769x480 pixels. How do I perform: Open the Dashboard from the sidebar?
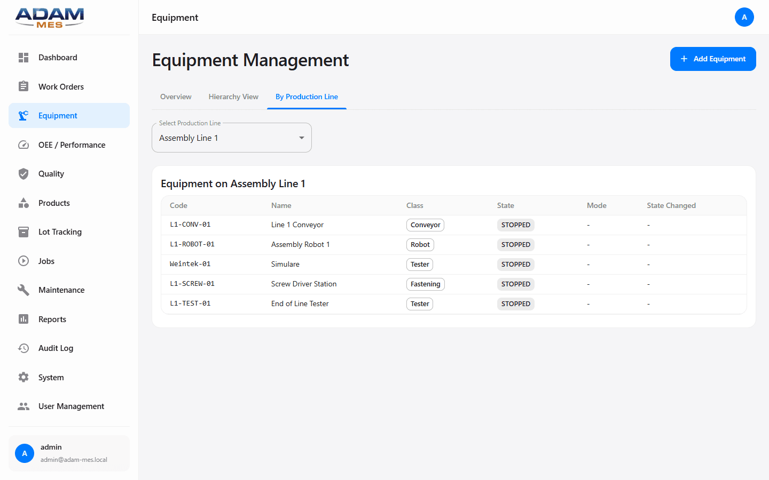23,57
